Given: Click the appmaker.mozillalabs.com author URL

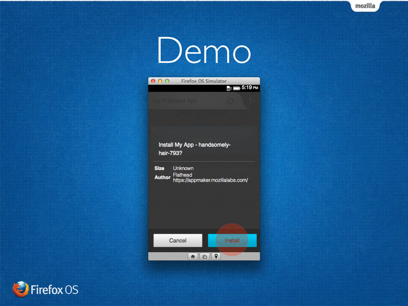Looking at the screenshot, I should click(x=210, y=180).
